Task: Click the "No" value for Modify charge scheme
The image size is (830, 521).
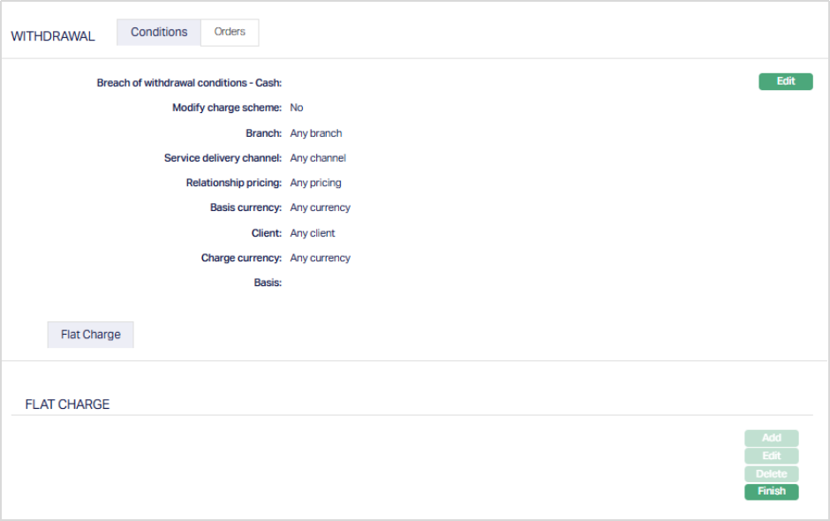Action: (x=297, y=108)
